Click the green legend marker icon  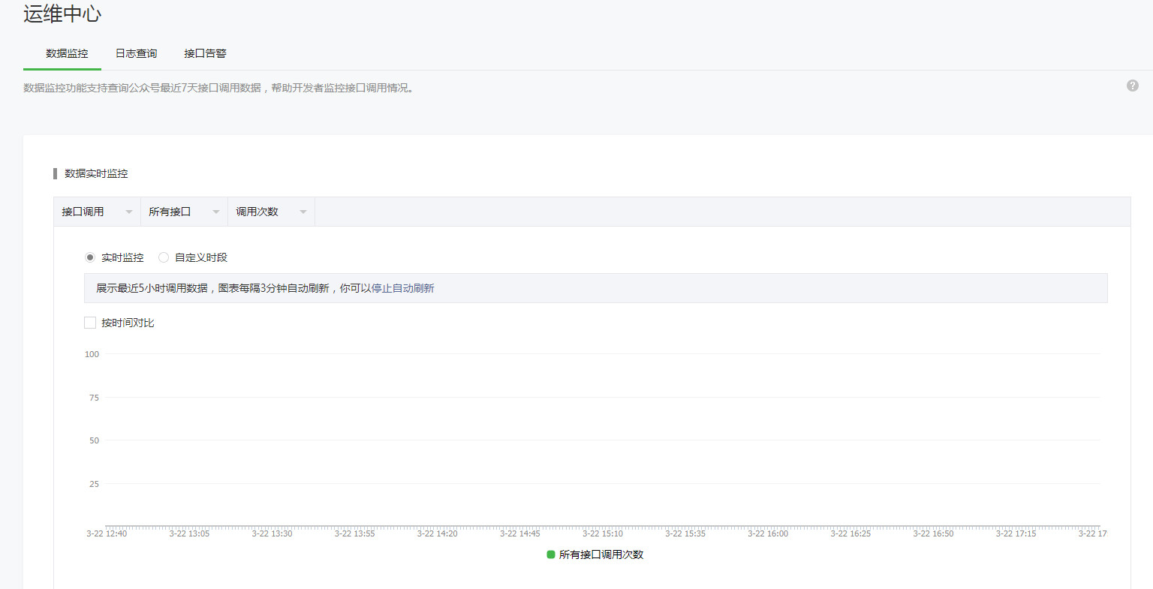tap(551, 554)
